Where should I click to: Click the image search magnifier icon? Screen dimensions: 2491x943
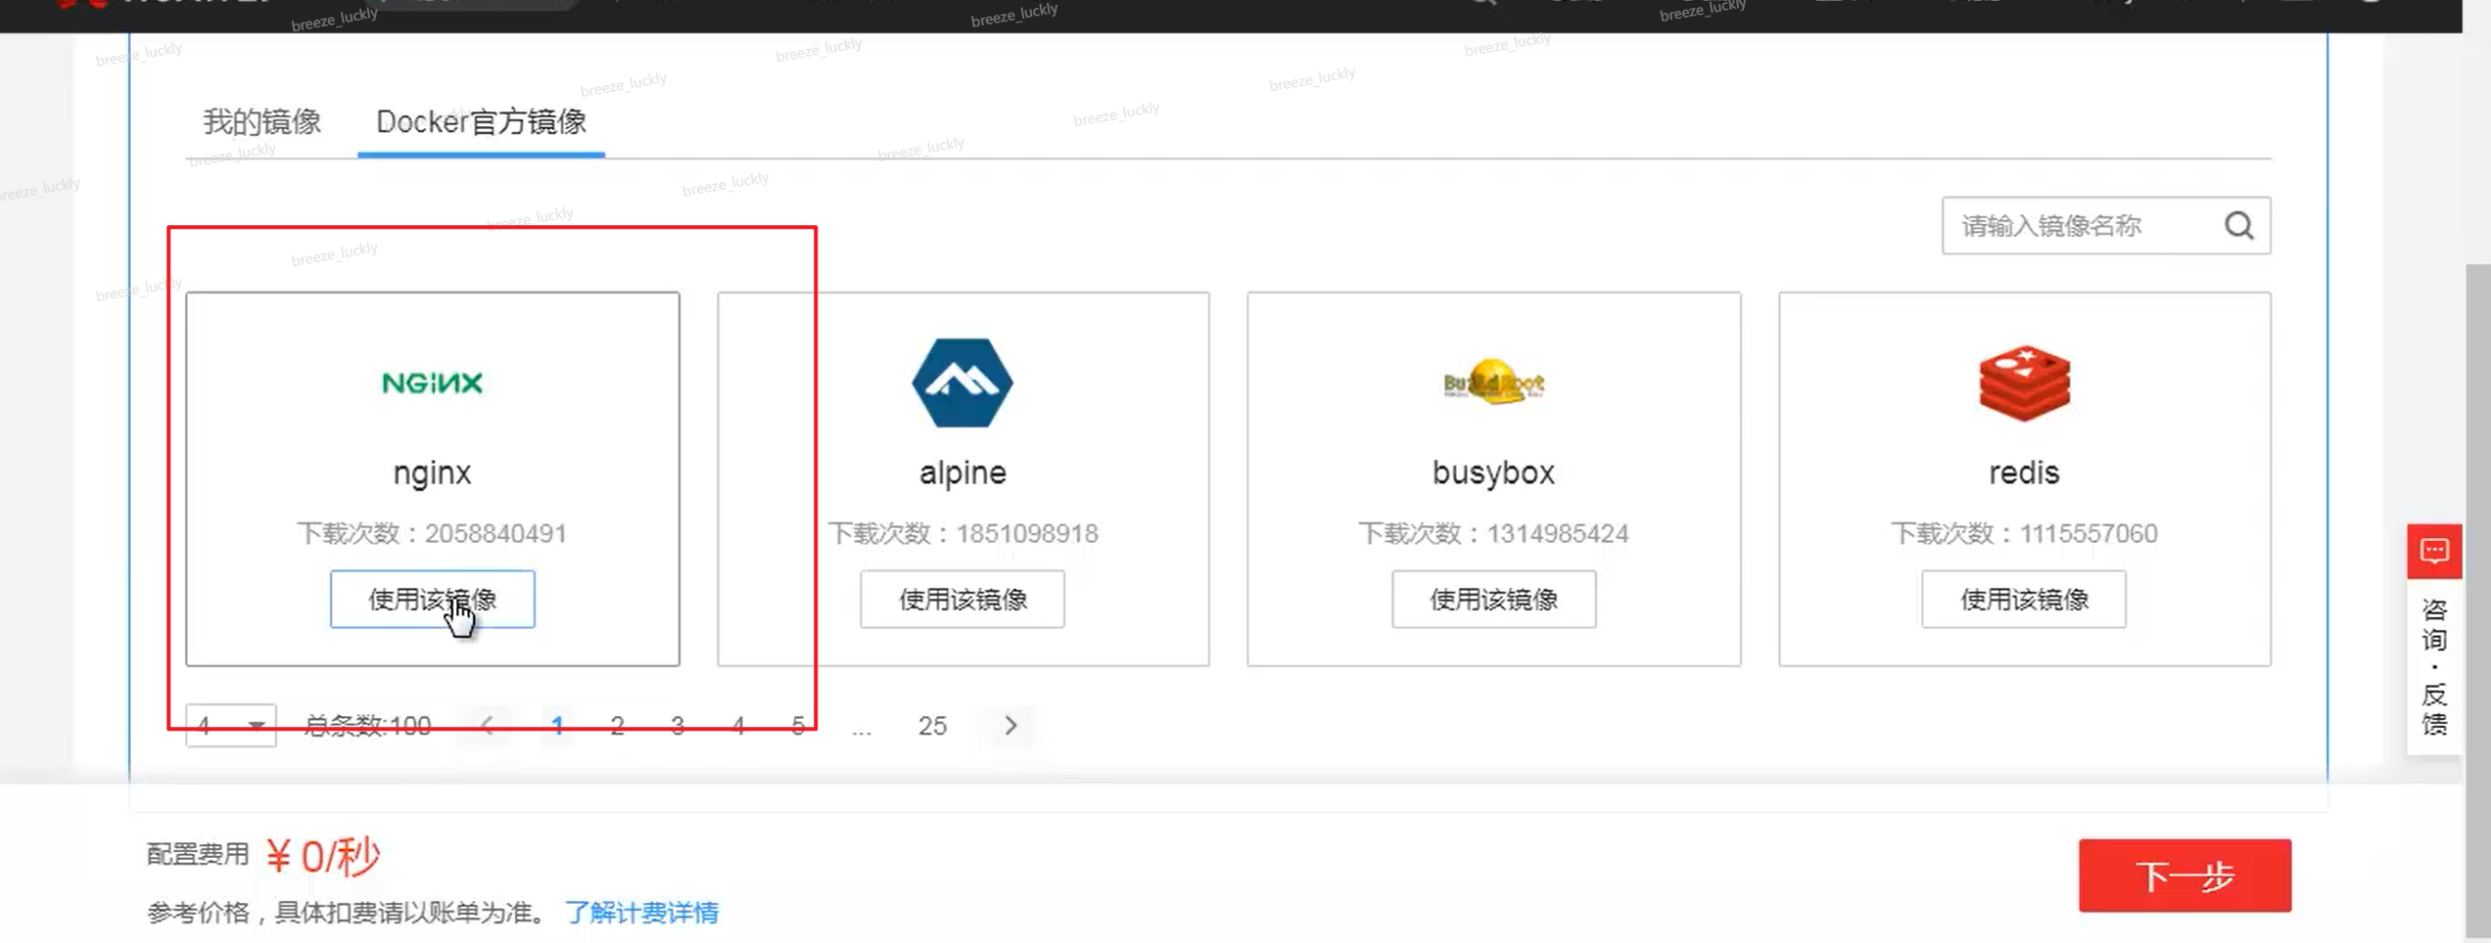2238,226
